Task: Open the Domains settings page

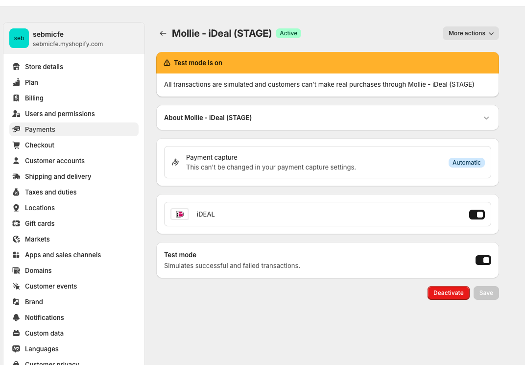Action: tap(73, 270)
